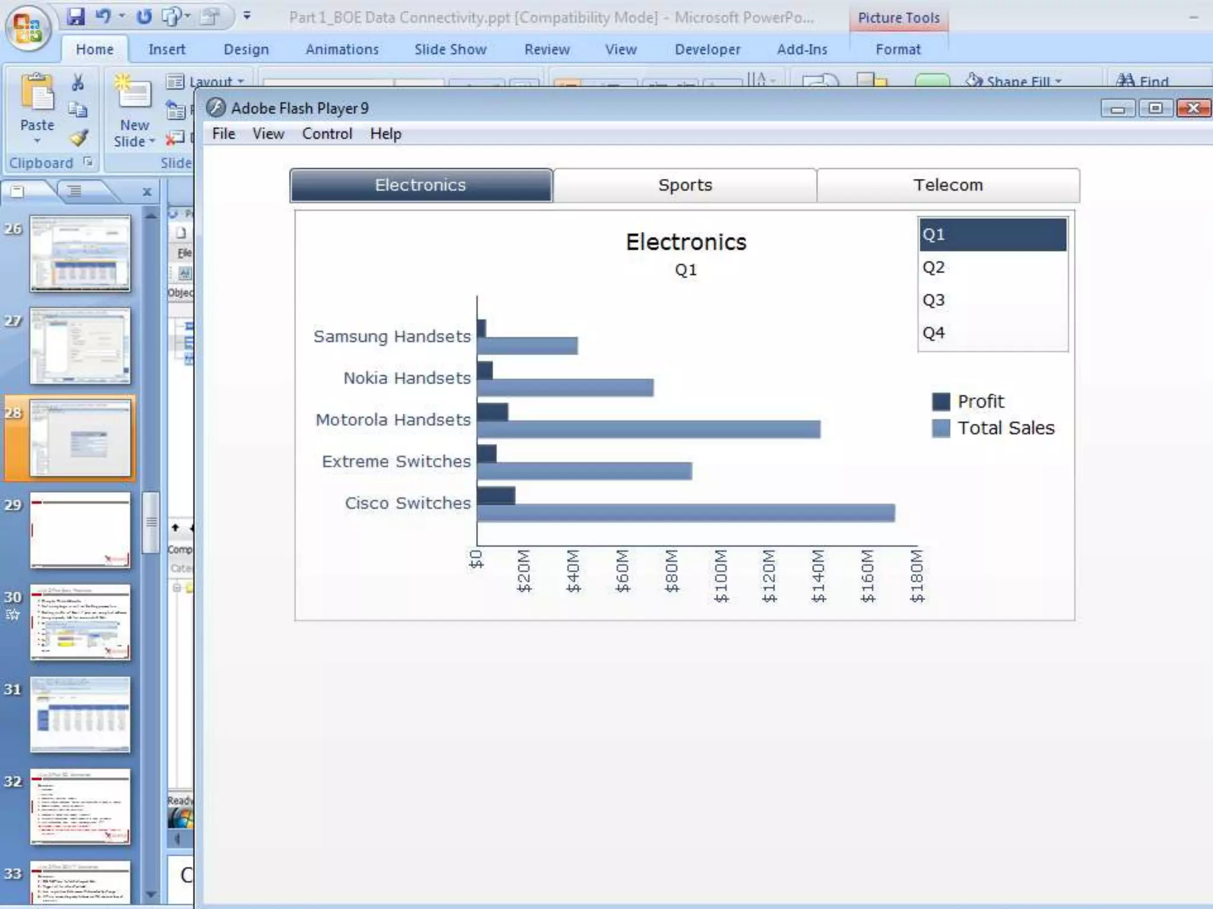Viewport: 1213px width, 909px height.
Task: Open the Shape Fill dropdown
Action: (x=1013, y=80)
